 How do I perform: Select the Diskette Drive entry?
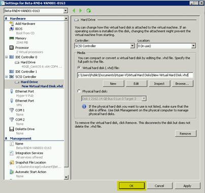coord(25,129)
